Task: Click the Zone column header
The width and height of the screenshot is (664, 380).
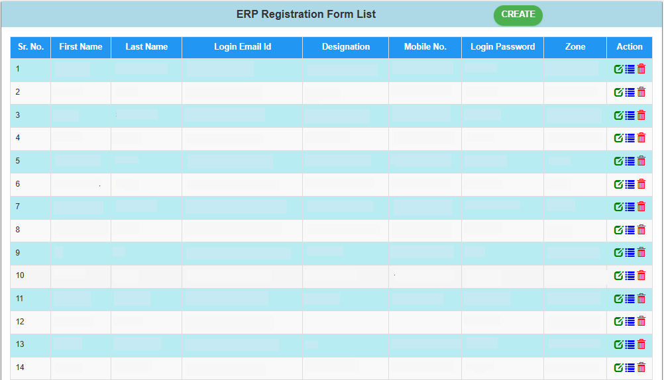Action: tap(575, 47)
